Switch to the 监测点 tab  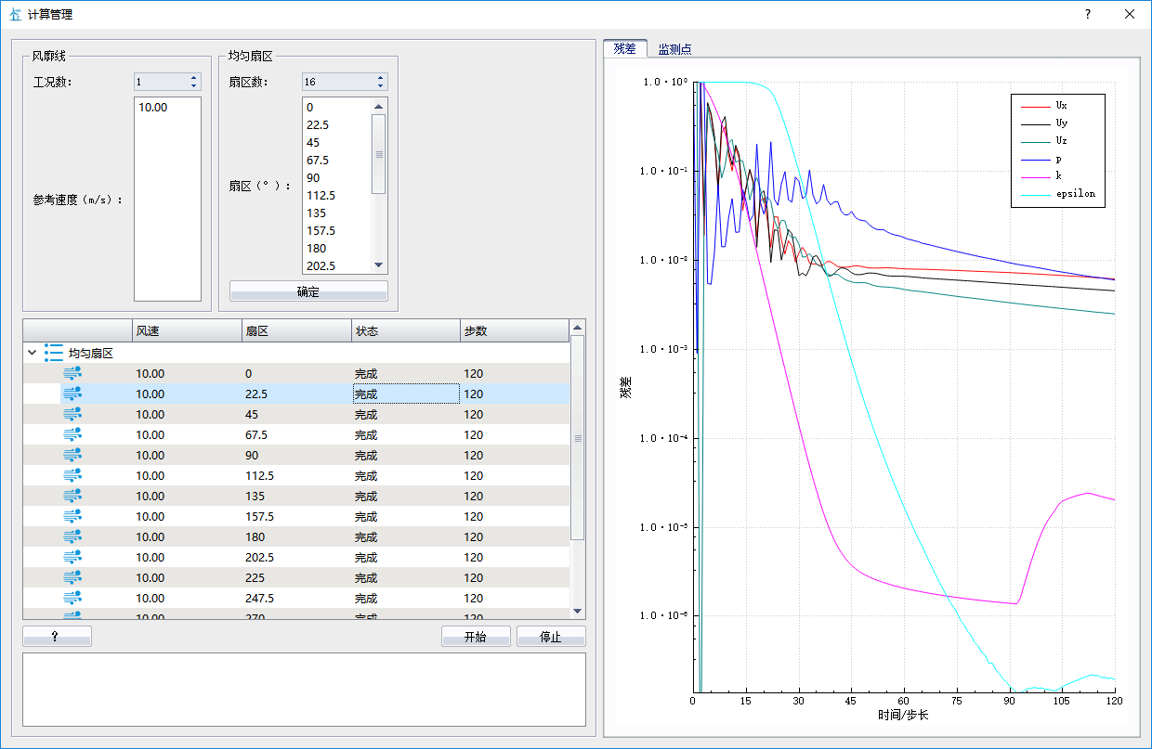tap(674, 49)
